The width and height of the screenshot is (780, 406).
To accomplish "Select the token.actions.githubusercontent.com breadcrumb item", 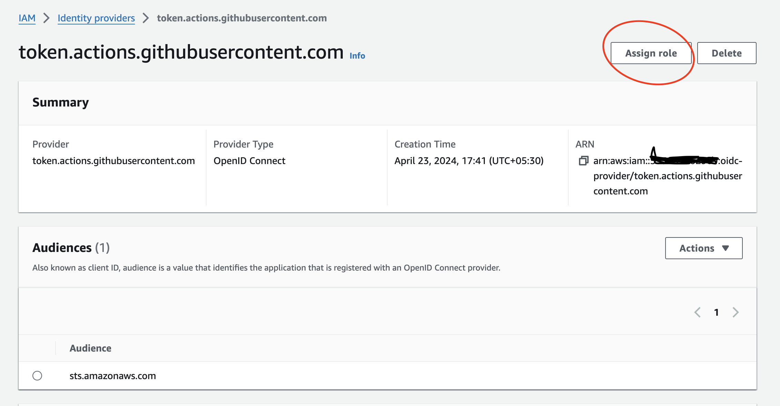I will point(242,18).
